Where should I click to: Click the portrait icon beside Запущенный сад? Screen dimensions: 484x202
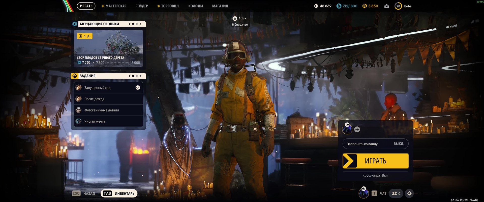78,87
